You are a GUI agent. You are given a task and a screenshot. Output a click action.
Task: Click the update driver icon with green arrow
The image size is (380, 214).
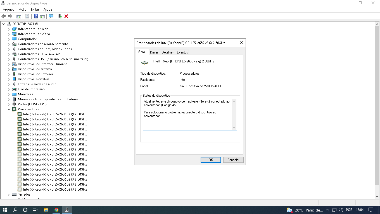(60, 16)
